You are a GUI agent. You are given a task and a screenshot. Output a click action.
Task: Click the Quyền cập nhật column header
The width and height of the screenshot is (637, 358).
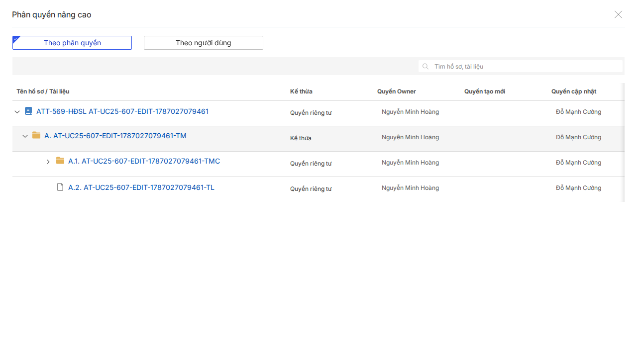(574, 91)
